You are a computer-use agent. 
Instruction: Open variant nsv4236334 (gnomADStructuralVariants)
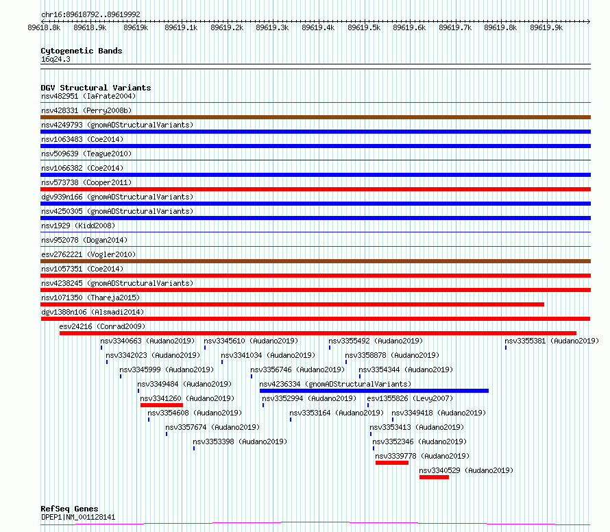click(x=335, y=384)
